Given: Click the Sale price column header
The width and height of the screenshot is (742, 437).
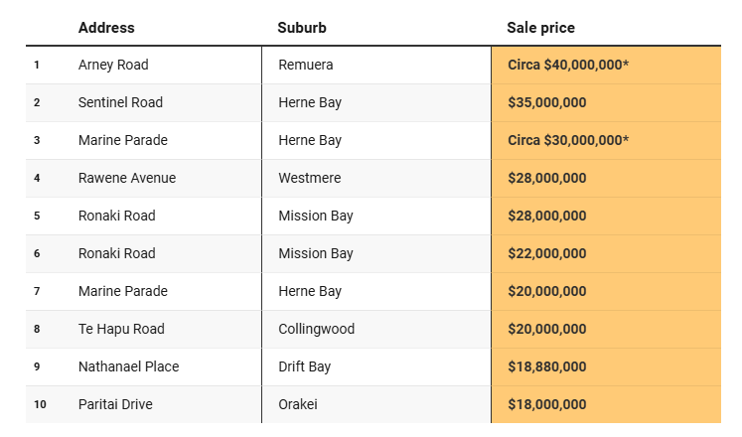Looking at the screenshot, I should tap(540, 28).
